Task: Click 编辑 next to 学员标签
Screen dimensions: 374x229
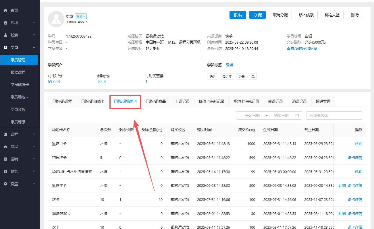Action: (229, 65)
